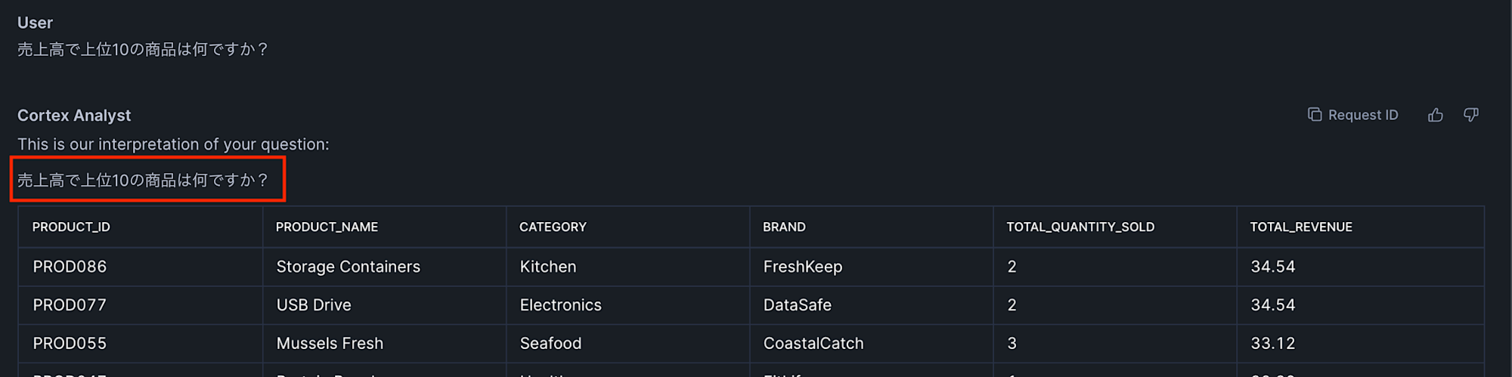1512x377 pixels.
Task: Click the FreshKeep brand cell
Action: point(871,267)
